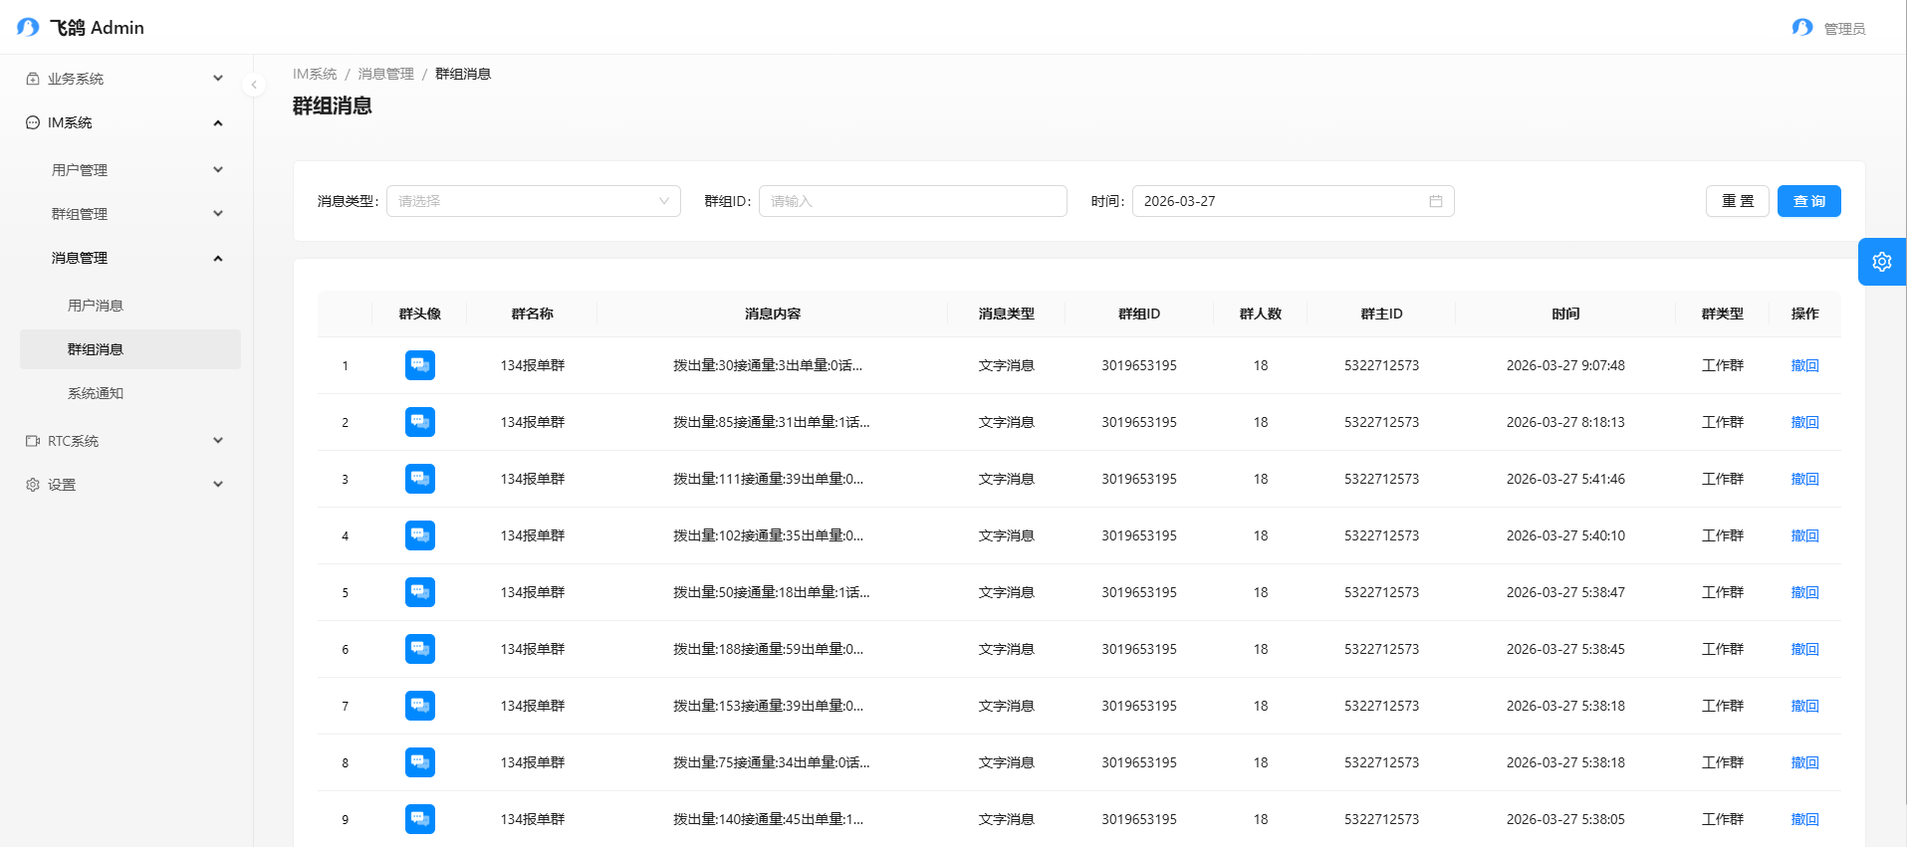Click the 飞鸽 Admin logo icon
Image resolution: width=1907 pixels, height=847 pixels.
[x=28, y=27]
